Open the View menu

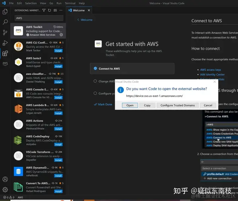(x=43, y=3)
